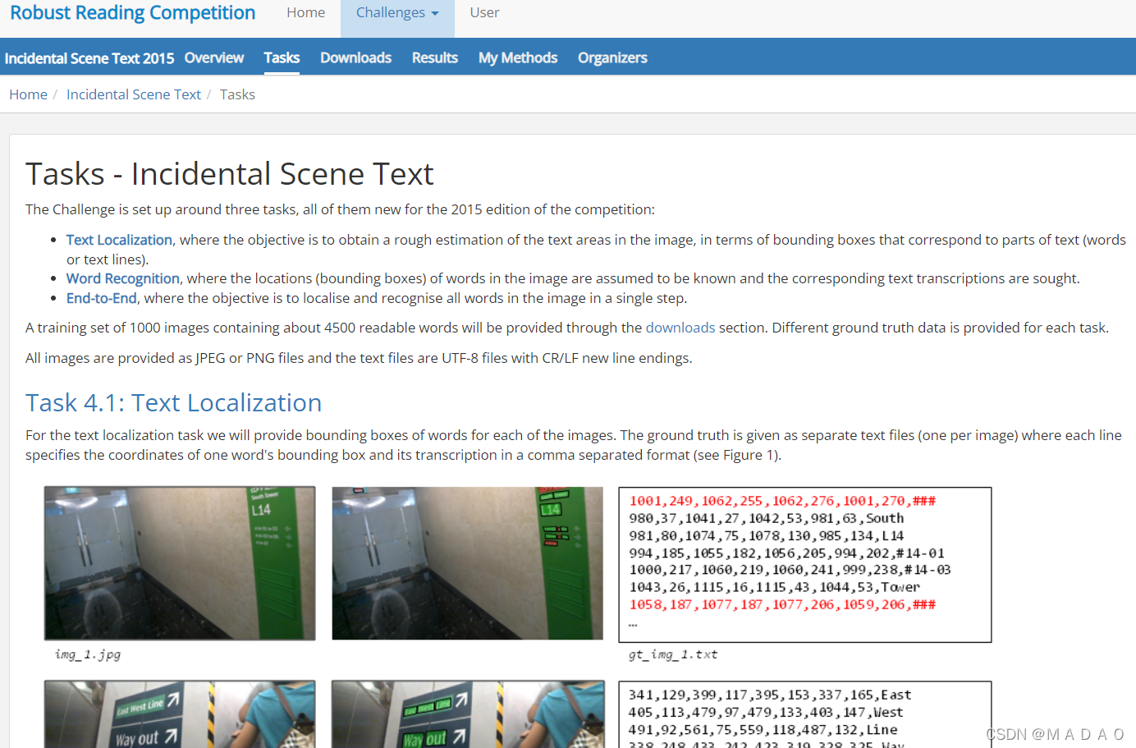
Task: Click the End-to-End task link
Action: point(101,298)
